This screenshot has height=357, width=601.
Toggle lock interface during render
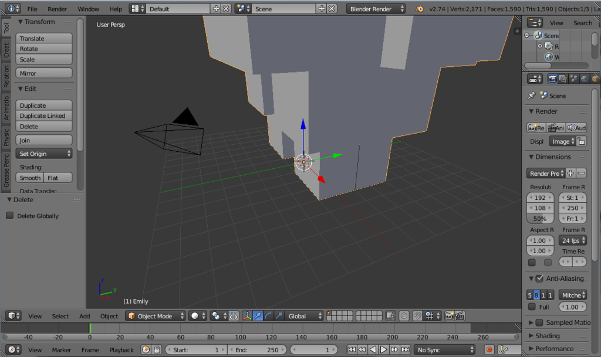tap(582, 141)
